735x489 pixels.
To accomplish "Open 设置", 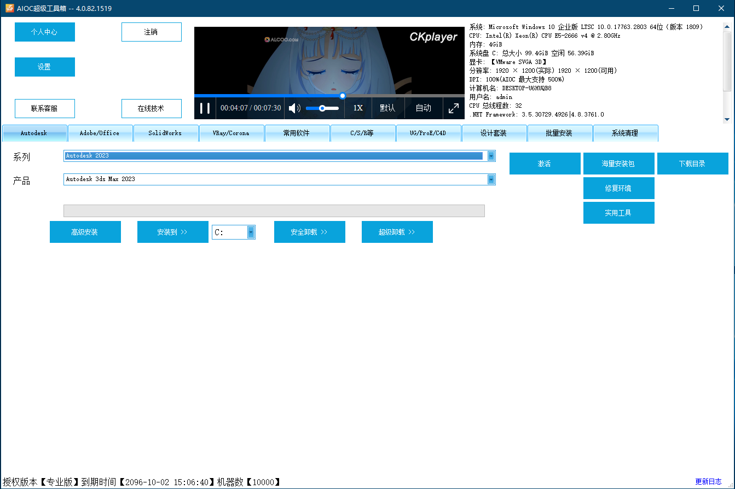I will point(45,67).
